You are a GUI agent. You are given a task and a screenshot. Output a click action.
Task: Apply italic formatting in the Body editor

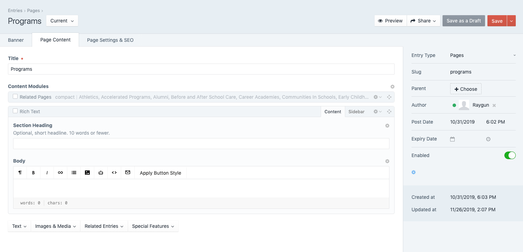point(47,173)
